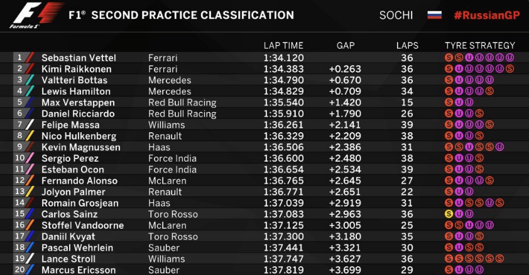
Task: Click the position 20 number badge
Action: click(20, 269)
